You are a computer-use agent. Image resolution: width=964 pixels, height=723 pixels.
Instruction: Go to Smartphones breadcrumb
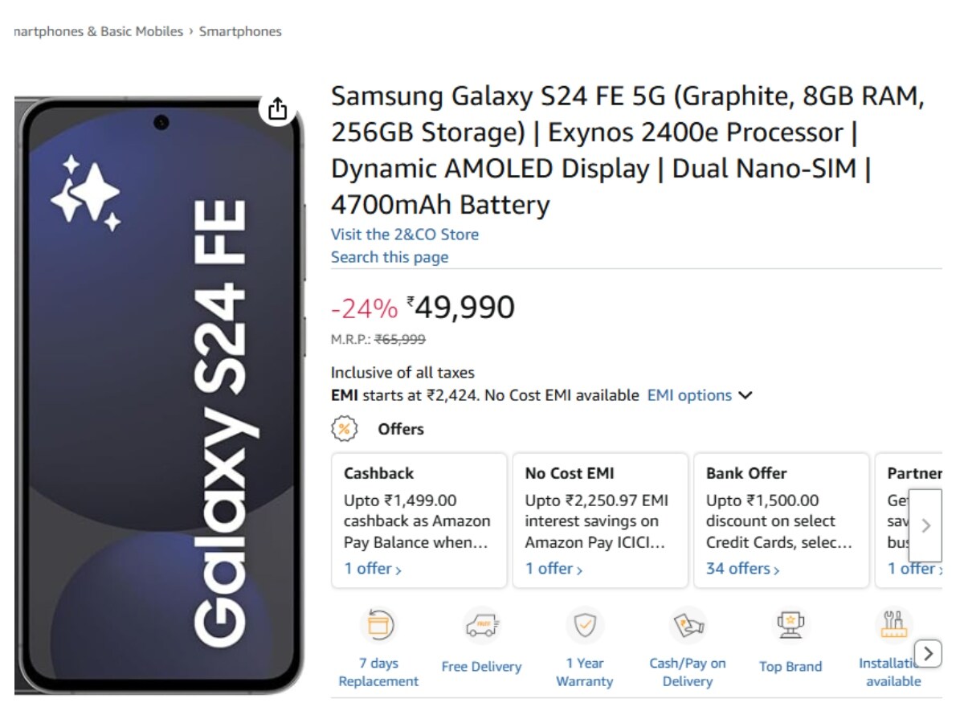tap(240, 31)
